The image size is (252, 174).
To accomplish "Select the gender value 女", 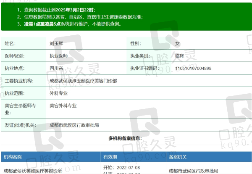I will tap(177, 43).
